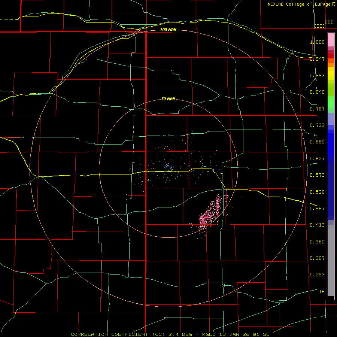The width and height of the screenshot is (337, 337).
Task: Select the 0.360 scale value
Action: (x=317, y=242)
